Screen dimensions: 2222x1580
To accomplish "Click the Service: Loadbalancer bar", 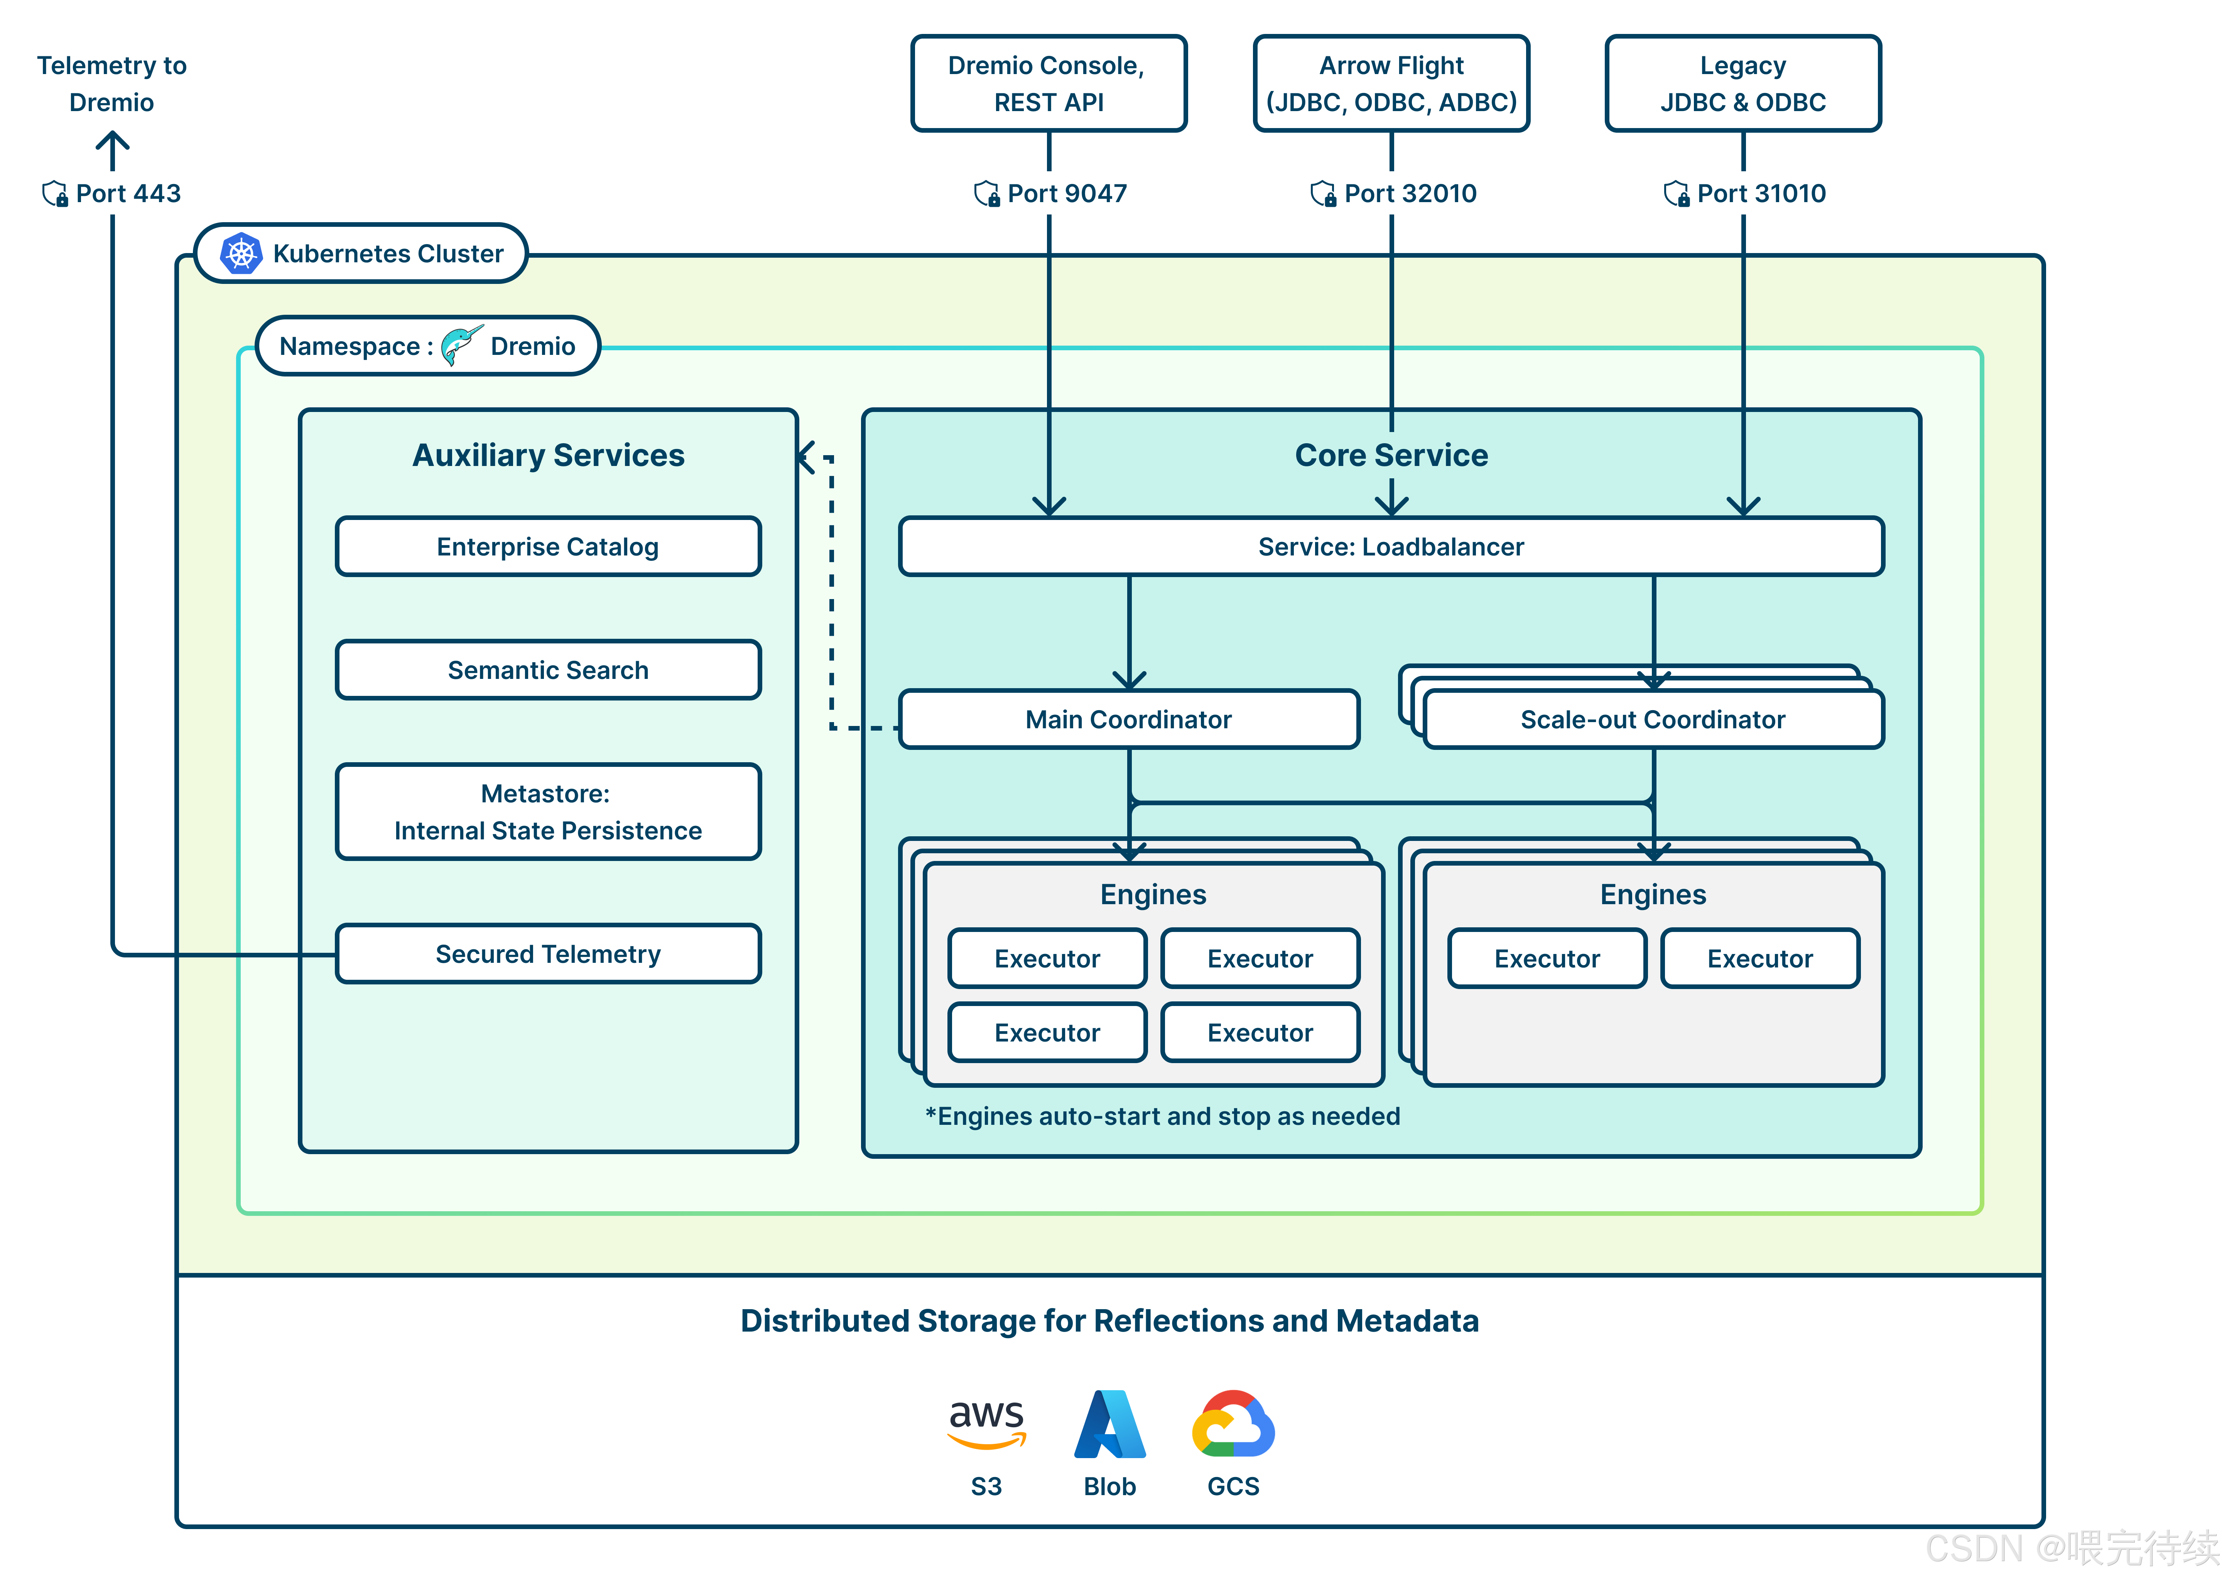I will [x=1391, y=547].
